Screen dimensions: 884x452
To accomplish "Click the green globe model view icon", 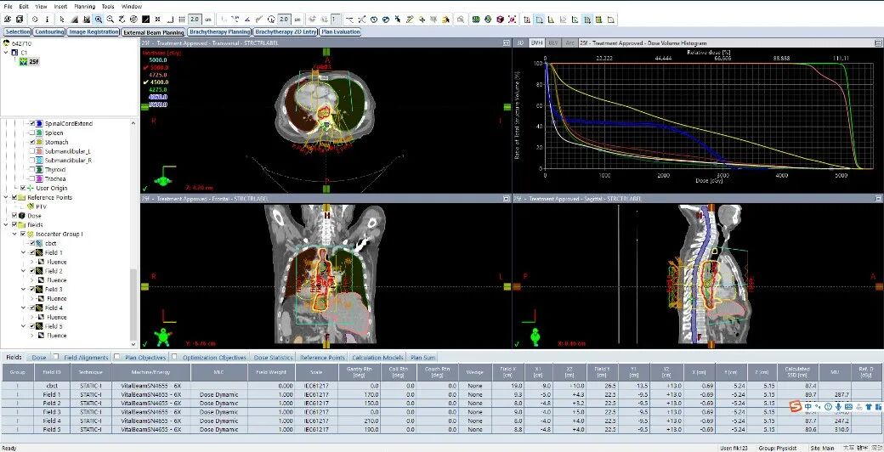I will tap(488, 20).
